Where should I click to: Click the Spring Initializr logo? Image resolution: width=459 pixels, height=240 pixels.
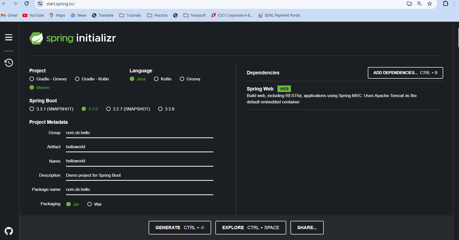73,38
